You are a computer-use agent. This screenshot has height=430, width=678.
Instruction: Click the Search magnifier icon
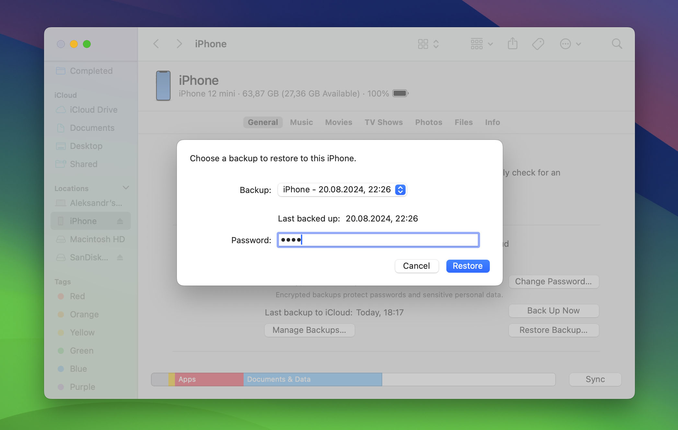pyautogui.click(x=617, y=44)
